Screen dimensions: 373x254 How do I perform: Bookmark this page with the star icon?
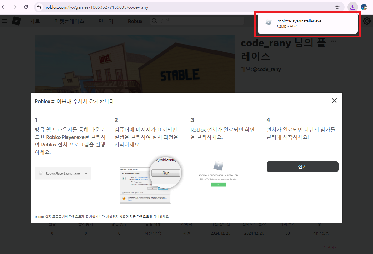[337, 7]
